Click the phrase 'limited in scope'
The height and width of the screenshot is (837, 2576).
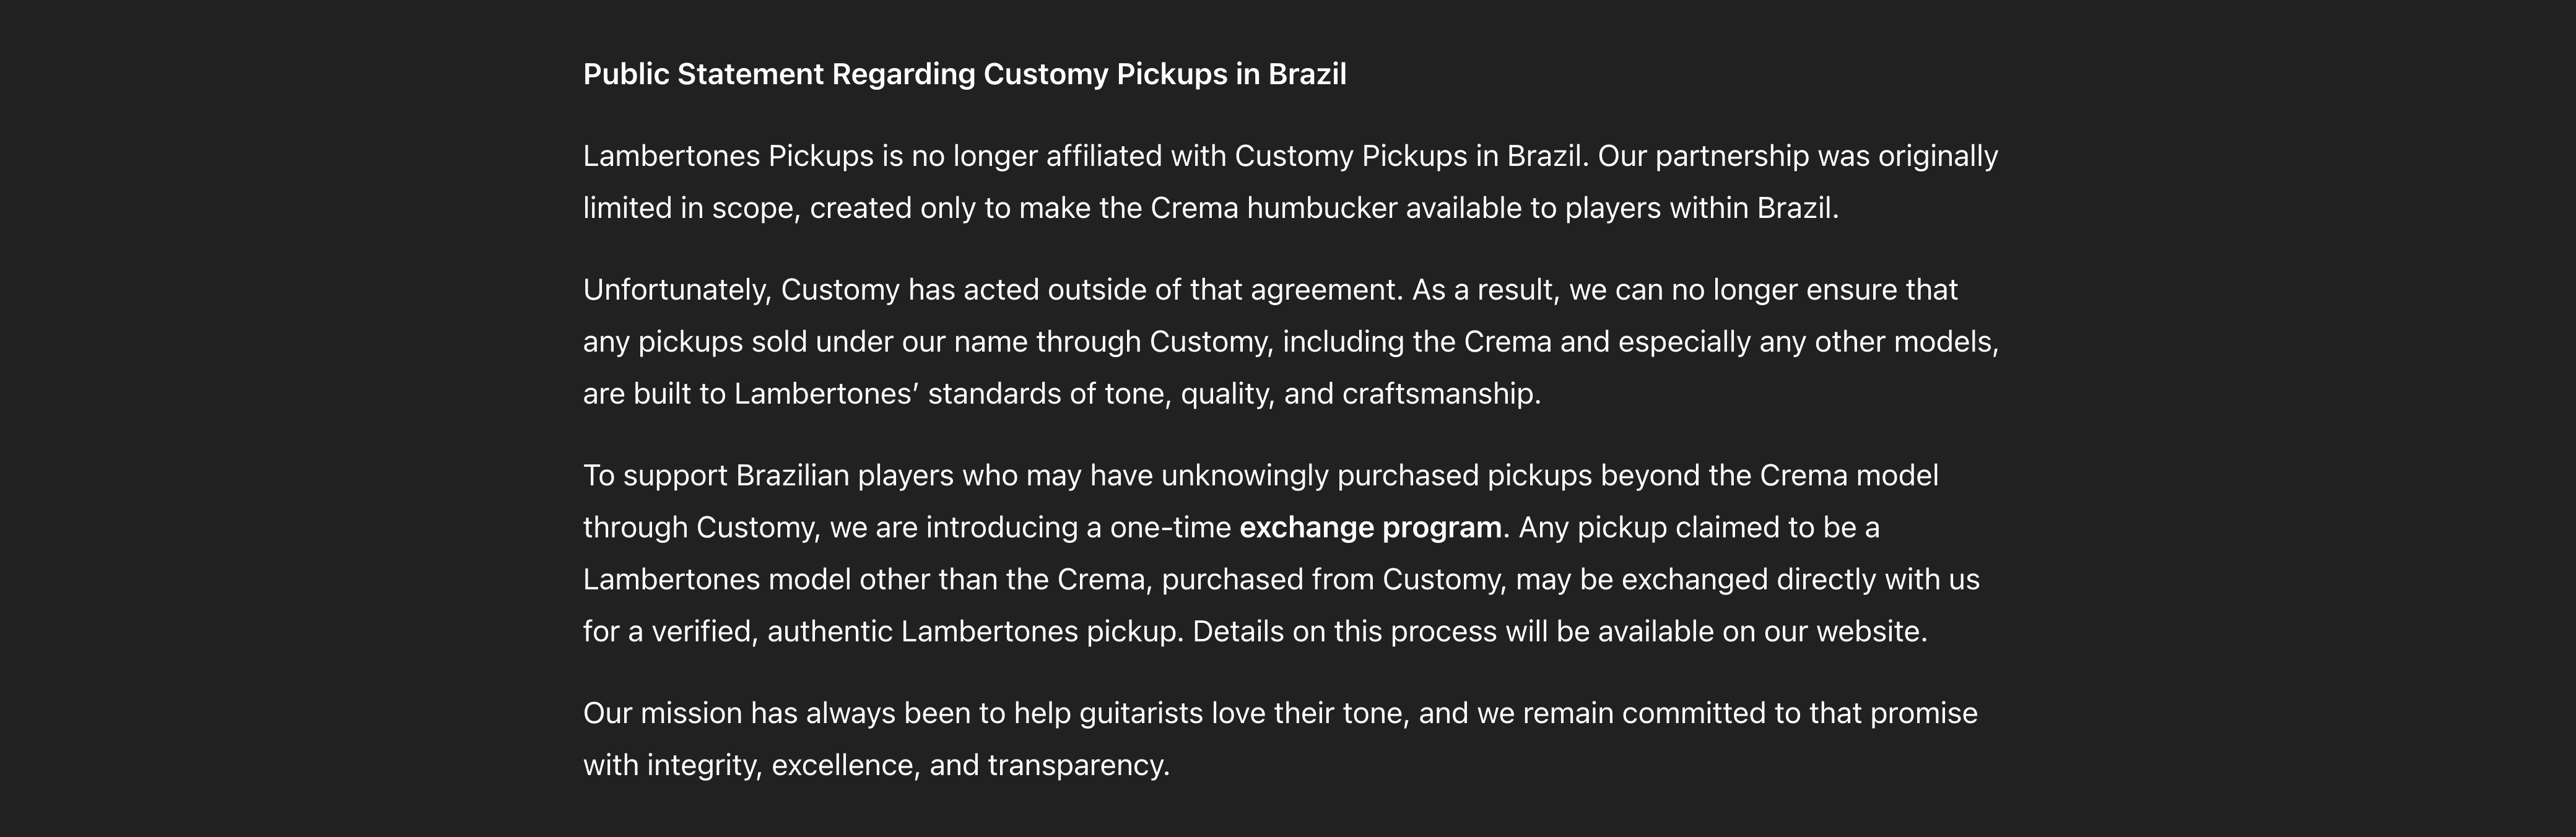[x=690, y=208]
